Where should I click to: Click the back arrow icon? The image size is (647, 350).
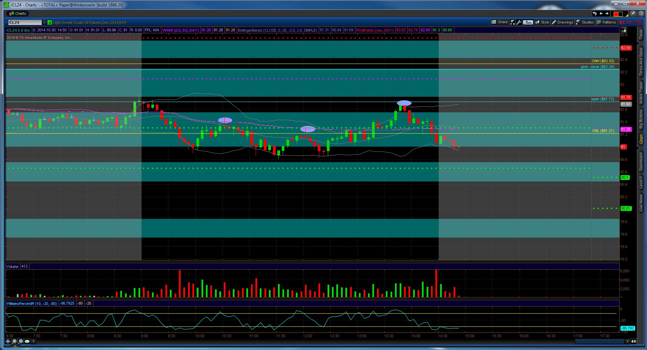point(601,13)
